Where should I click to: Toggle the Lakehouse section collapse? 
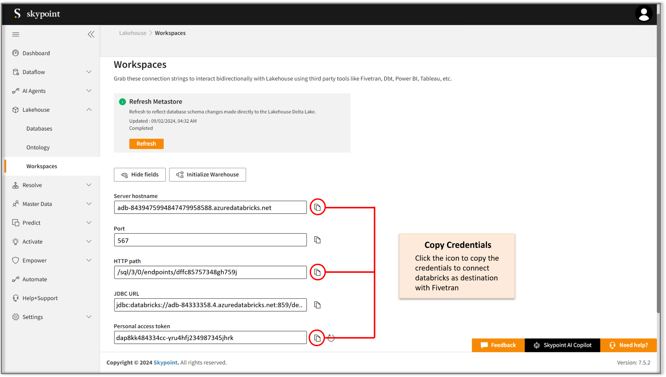pyautogui.click(x=91, y=109)
